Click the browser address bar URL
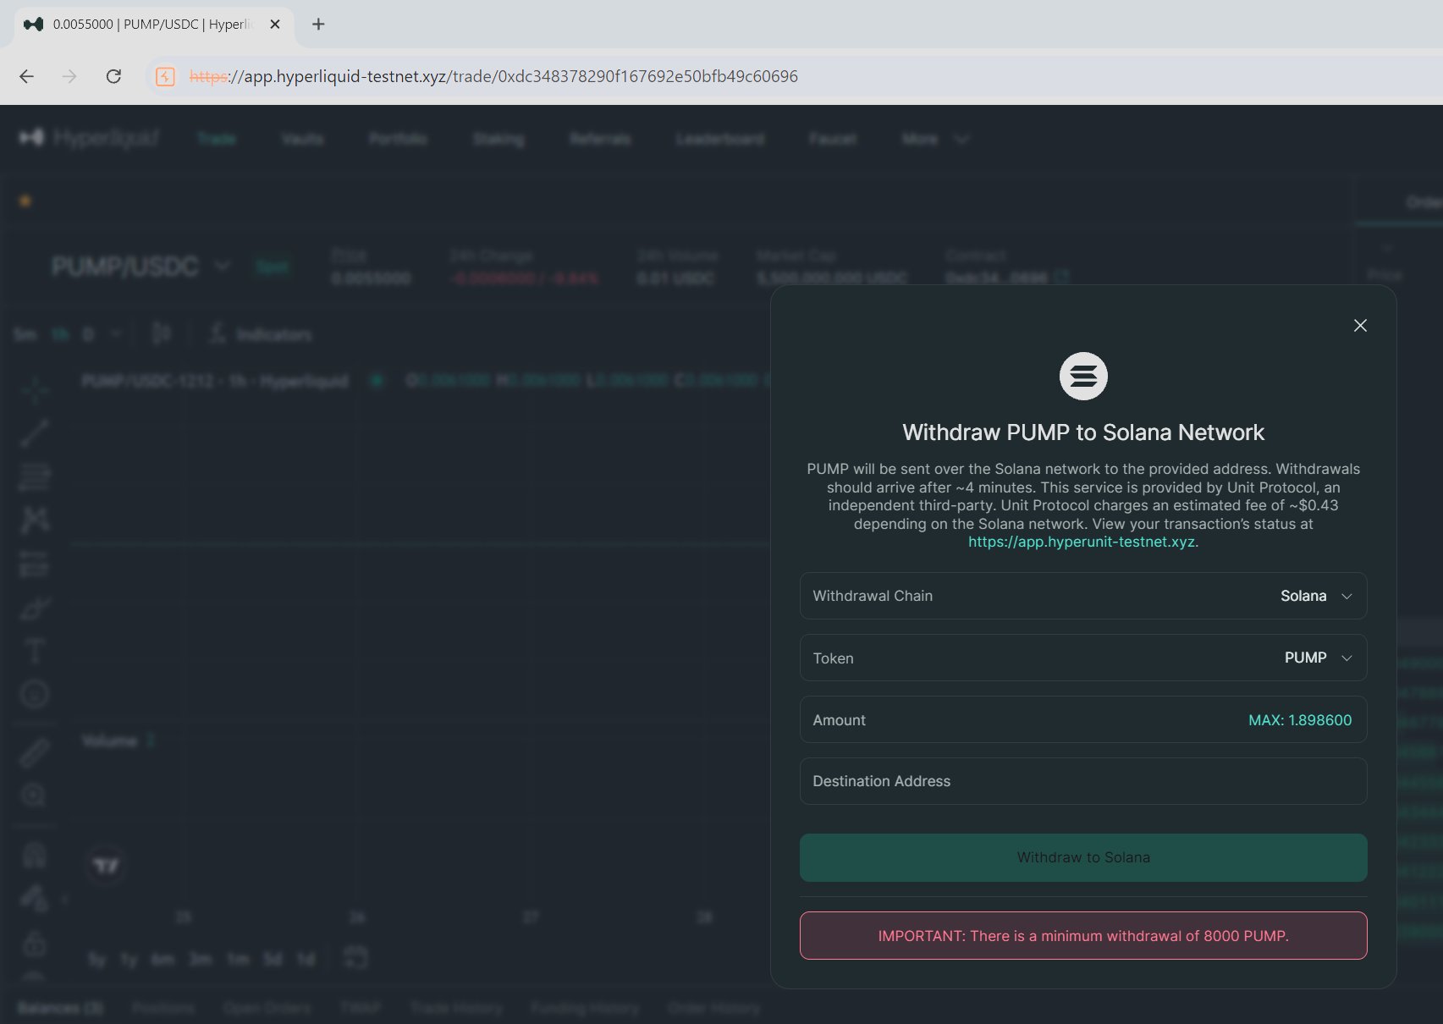Screen dimensions: 1443x1024 pyautogui.click(x=493, y=76)
